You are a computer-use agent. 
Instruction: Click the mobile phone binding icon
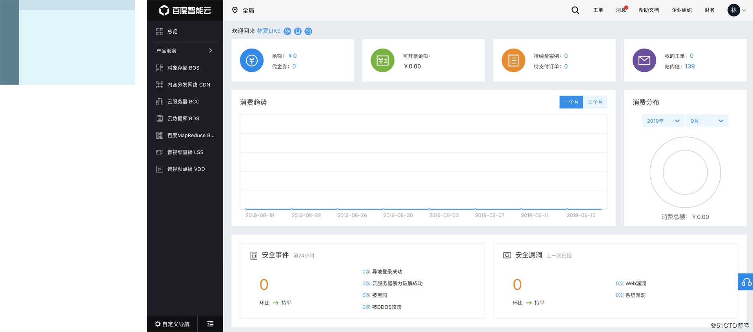(x=298, y=31)
